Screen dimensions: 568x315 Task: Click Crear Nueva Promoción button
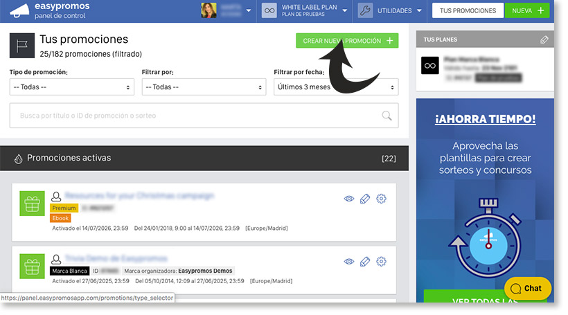tap(347, 41)
